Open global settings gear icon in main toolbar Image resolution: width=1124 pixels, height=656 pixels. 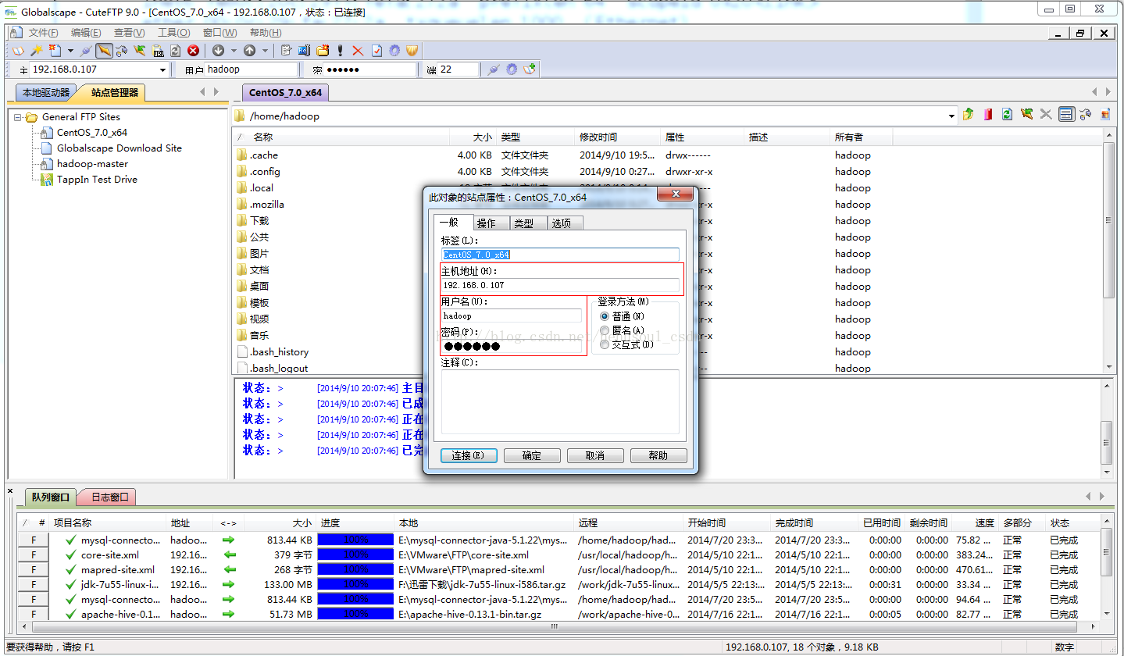[394, 51]
